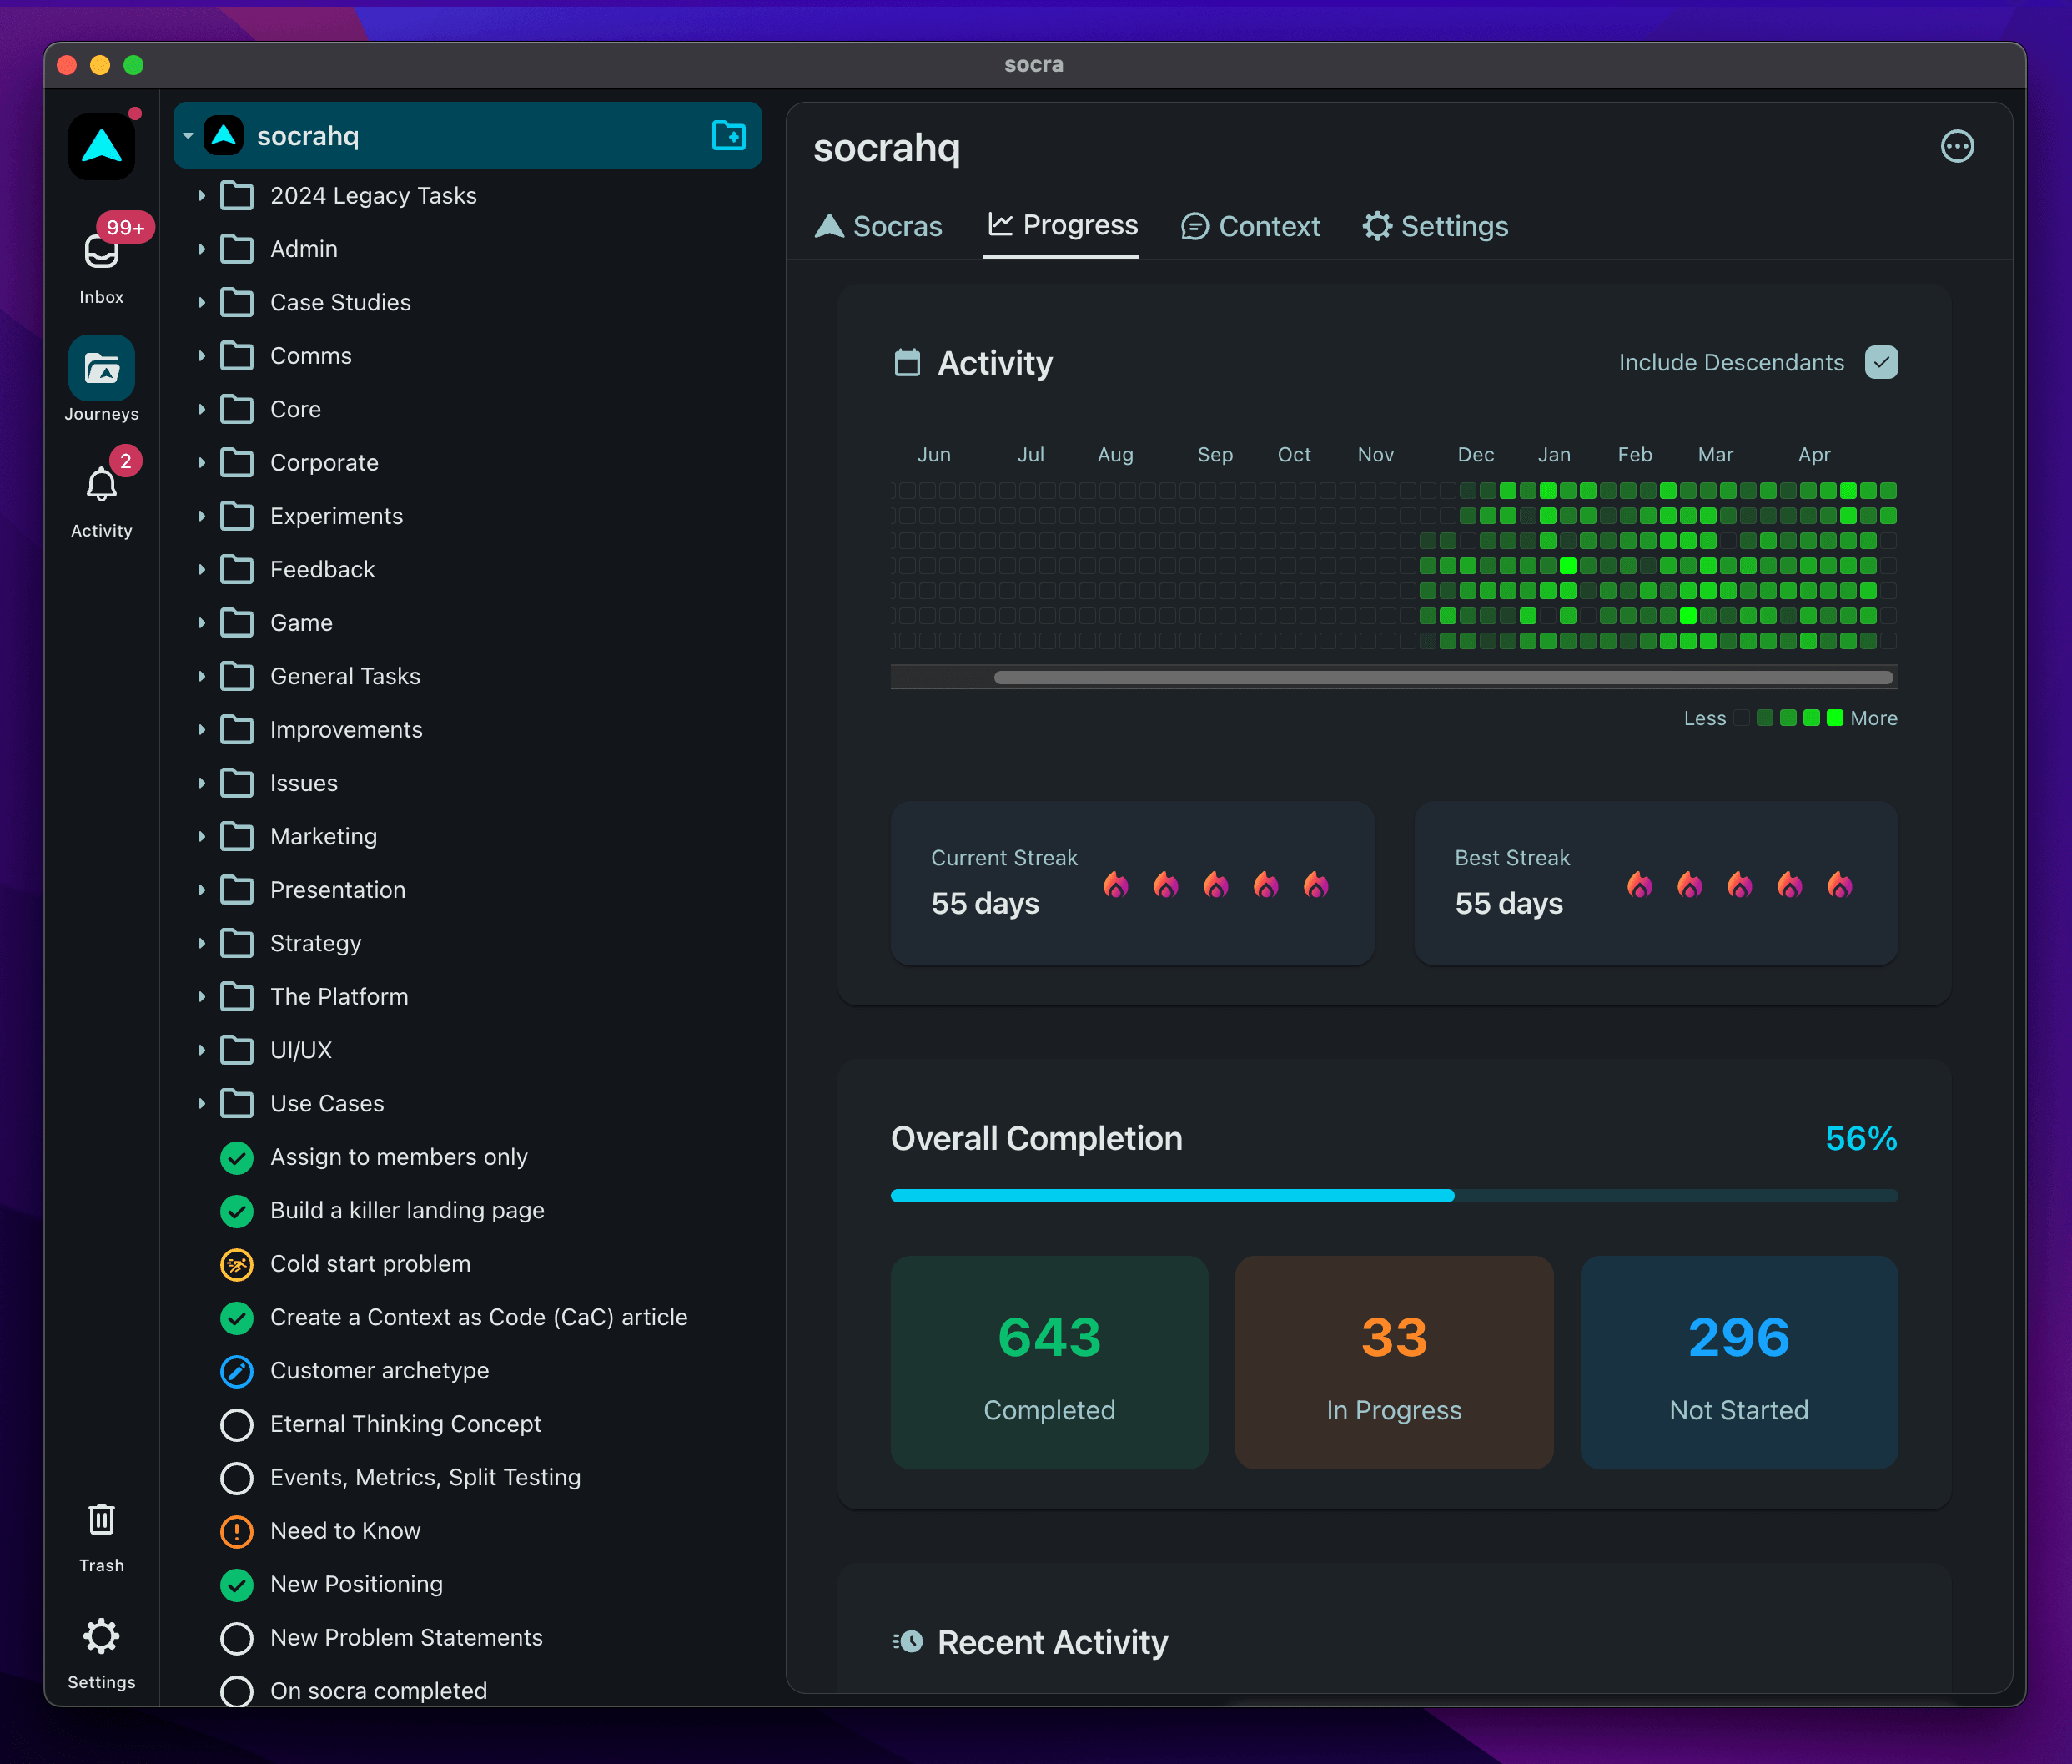The image size is (2072, 1764).
Task: Collapse the socrahq root tree
Action: (188, 135)
